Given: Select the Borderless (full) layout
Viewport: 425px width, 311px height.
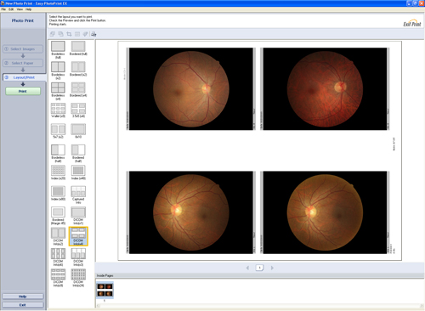Looking at the screenshot, I should click(x=58, y=49).
